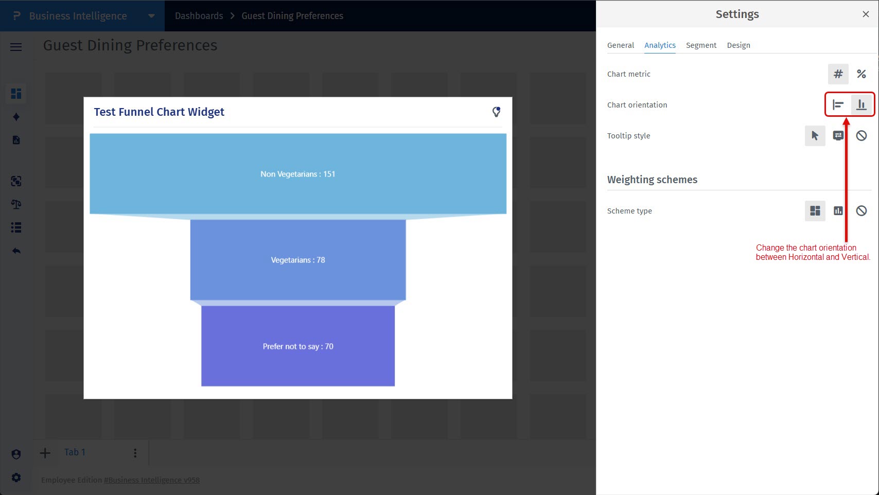Click the lightbulb icon on the funnel widget
This screenshot has width=879, height=495.
[x=496, y=111]
